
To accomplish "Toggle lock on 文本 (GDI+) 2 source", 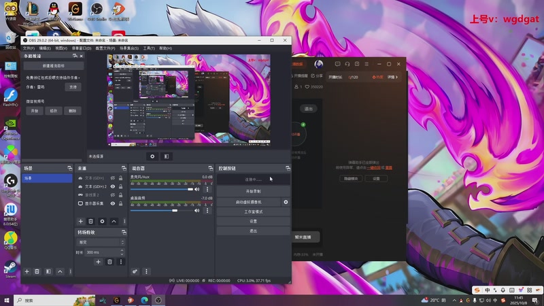I will 121,186.
